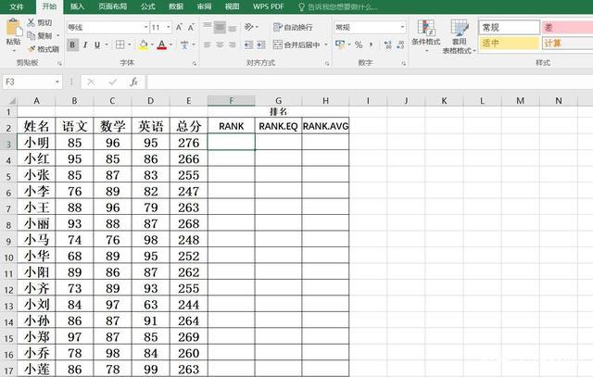Apply the Normal (常规) cell style
Screen dimensions: 593x377
(509, 27)
